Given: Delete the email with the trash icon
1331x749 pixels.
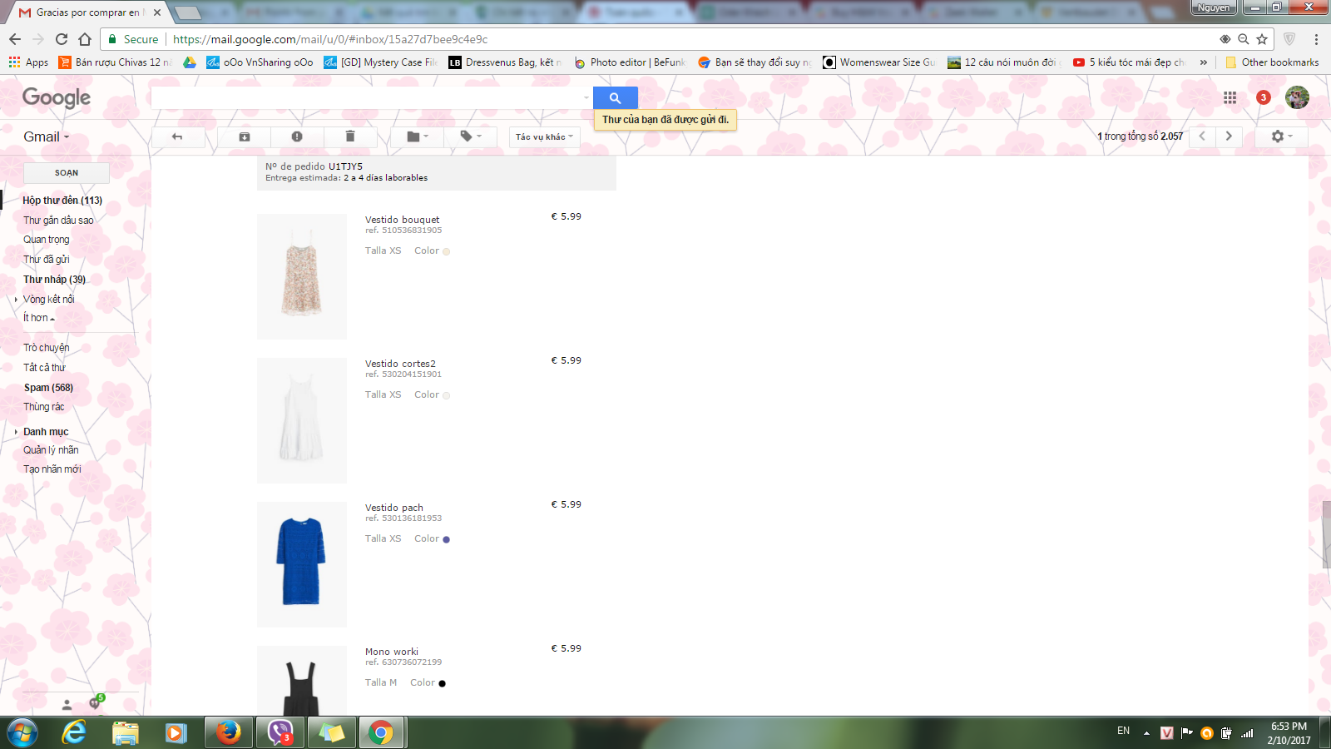Looking at the screenshot, I should click(x=350, y=136).
